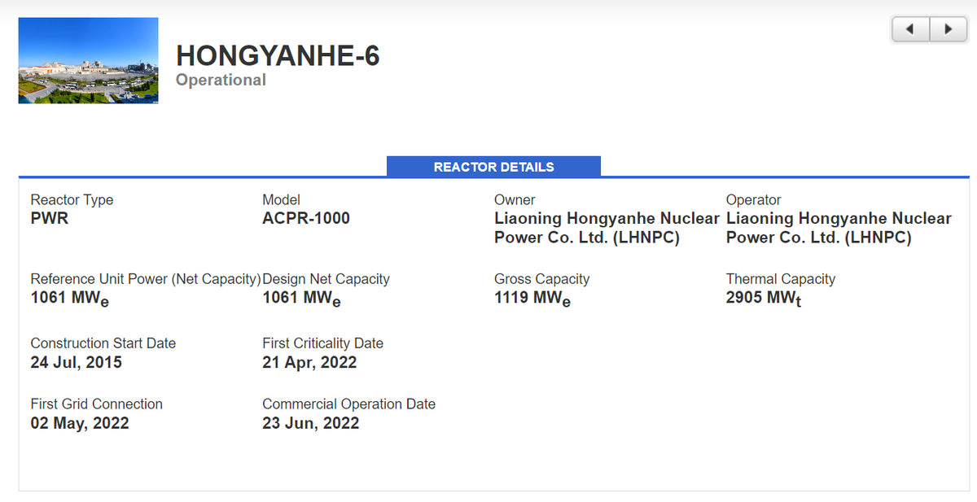Screen dimensions: 977x502
Task: Open the Hongyanhe plant photo thumbnail
Action: (88, 60)
